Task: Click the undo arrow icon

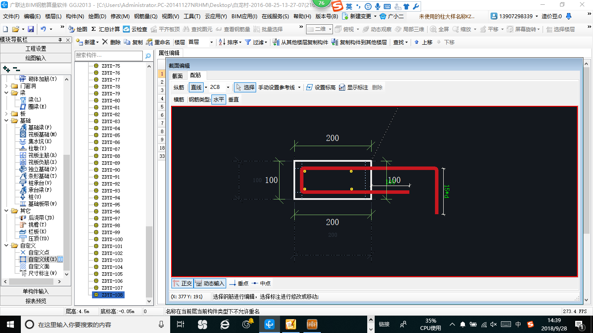Action: 43,29
